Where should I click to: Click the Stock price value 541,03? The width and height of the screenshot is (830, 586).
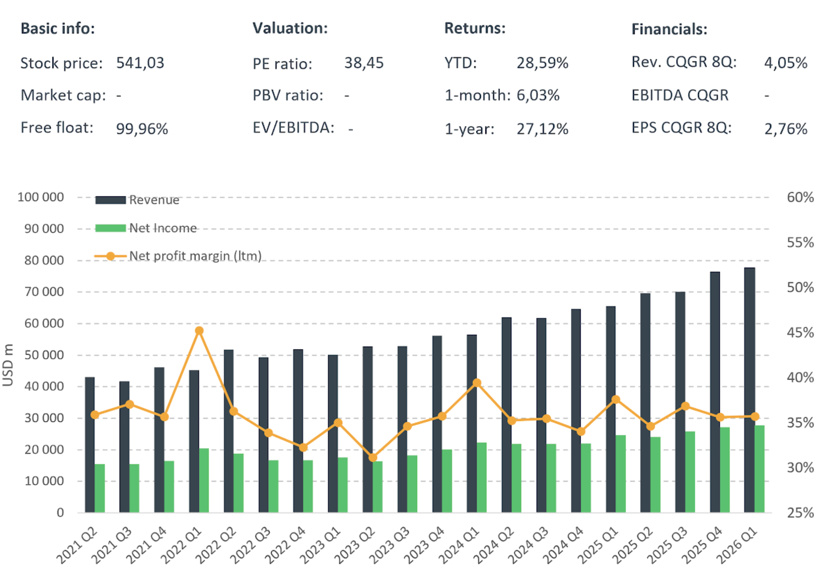140,63
